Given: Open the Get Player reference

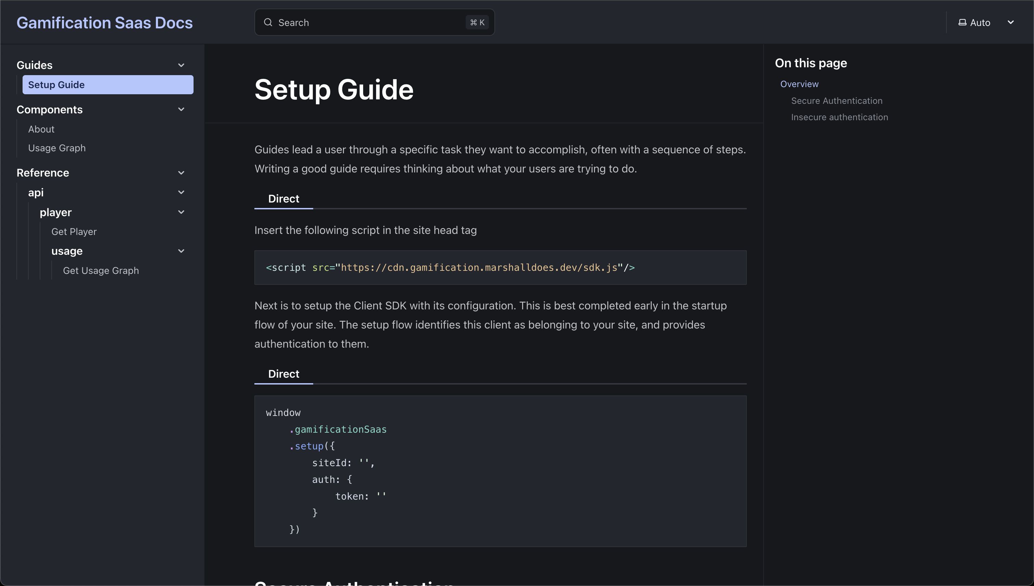Looking at the screenshot, I should tap(74, 232).
